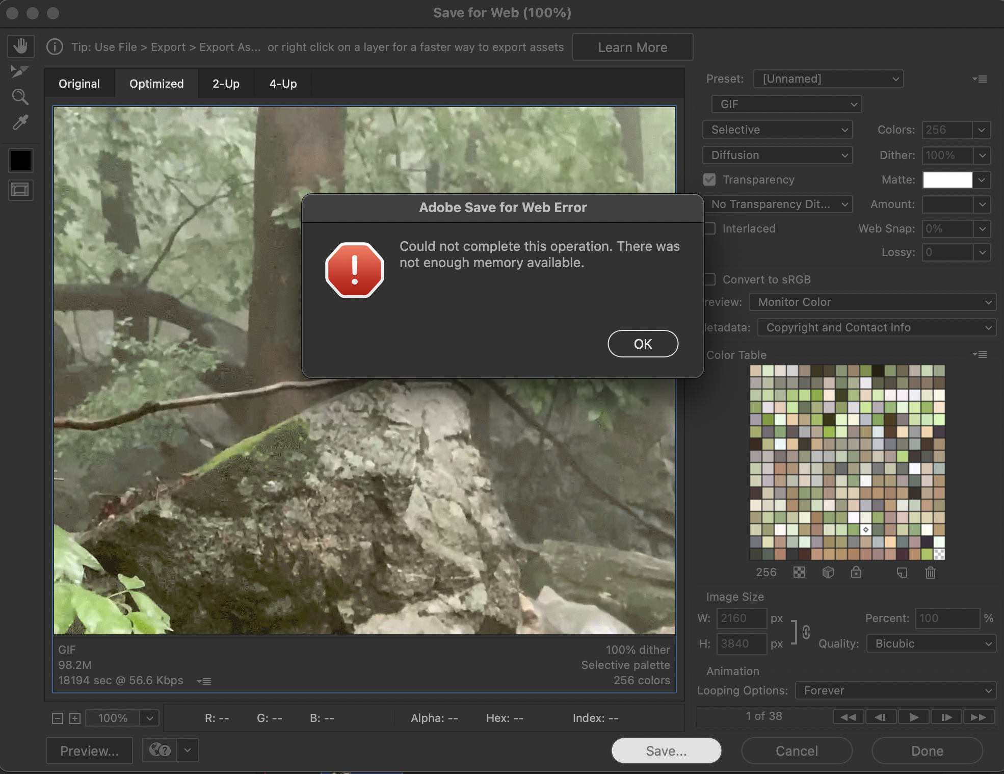Image resolution: width=1004 pixels, height=774 pixels.
Task: Click the lock color icon under Color Table
Action: pyautogui.click(x=856, y=573)
